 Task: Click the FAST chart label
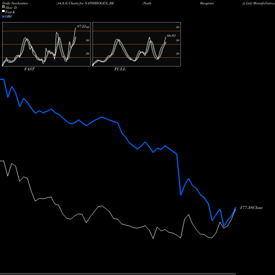tap(29, 69)
